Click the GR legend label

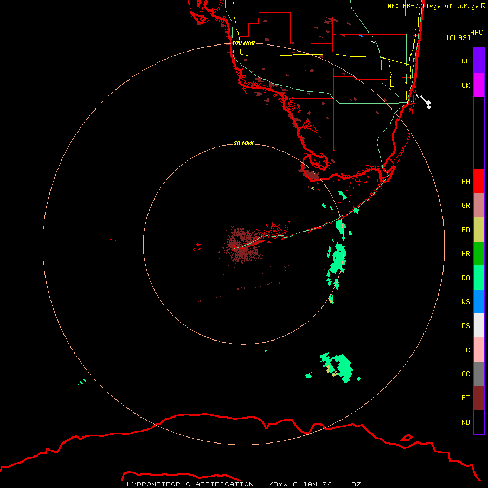465,206
